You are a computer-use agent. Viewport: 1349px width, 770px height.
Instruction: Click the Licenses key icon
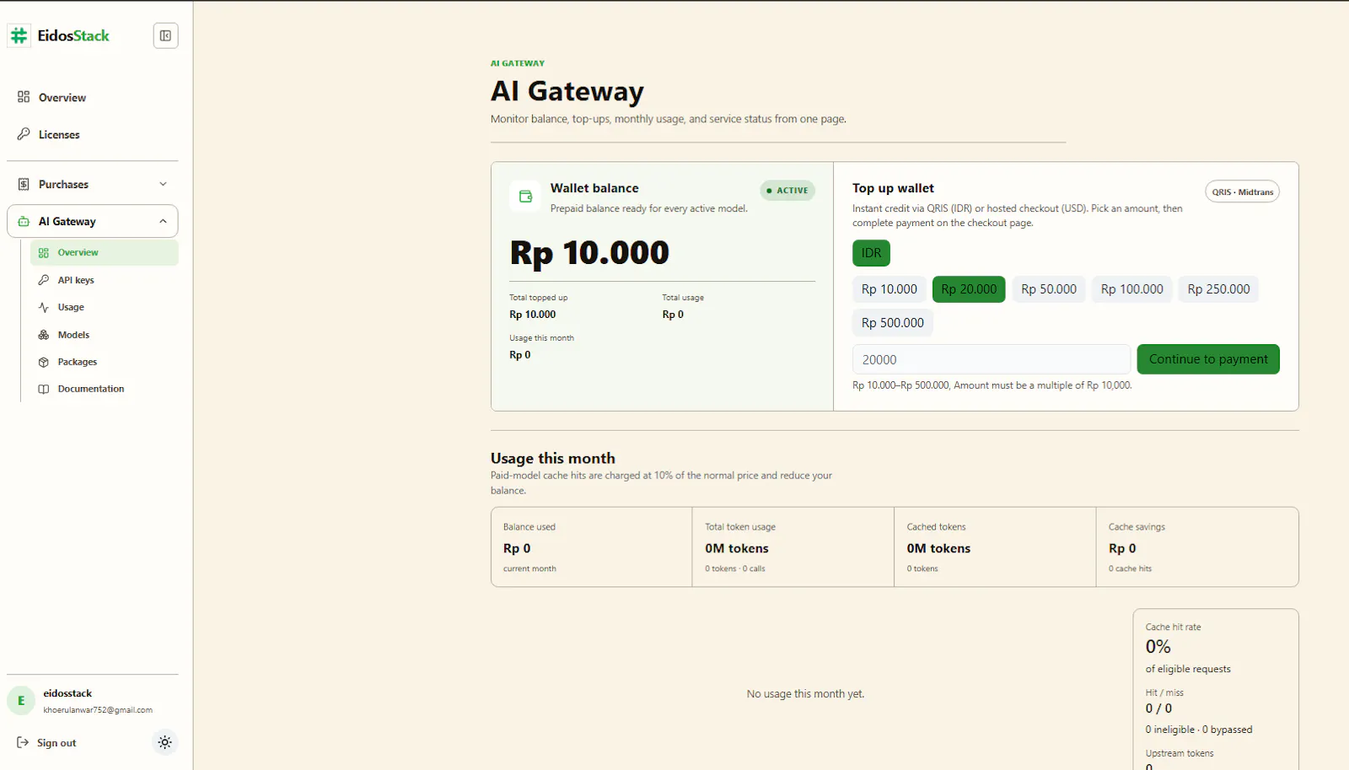[24, 134]
